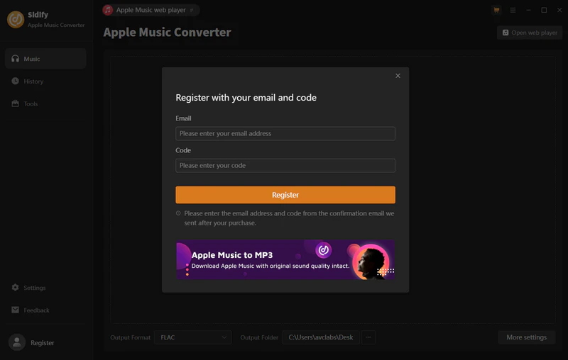Click the 'Register with your email and code' heading
Viewport: 568px width, 360px height.
(x=246, y=98)
